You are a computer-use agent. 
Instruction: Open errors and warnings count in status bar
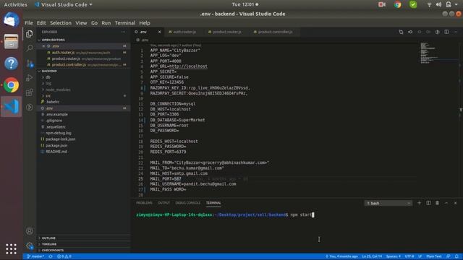point(64,256)
